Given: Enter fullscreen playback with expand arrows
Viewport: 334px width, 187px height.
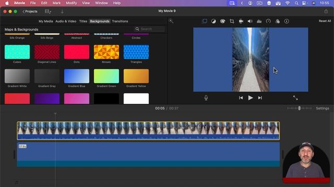Looking at the screenshot, I should [295, 98].
